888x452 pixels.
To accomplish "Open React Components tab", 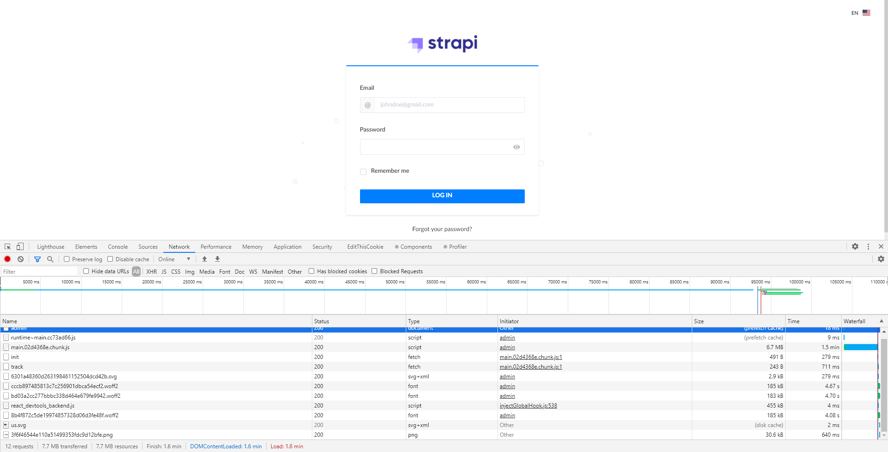I will [x=413, y=247].
